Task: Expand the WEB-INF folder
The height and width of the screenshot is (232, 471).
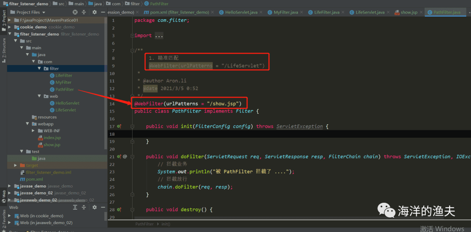Action: click(33, 131)
